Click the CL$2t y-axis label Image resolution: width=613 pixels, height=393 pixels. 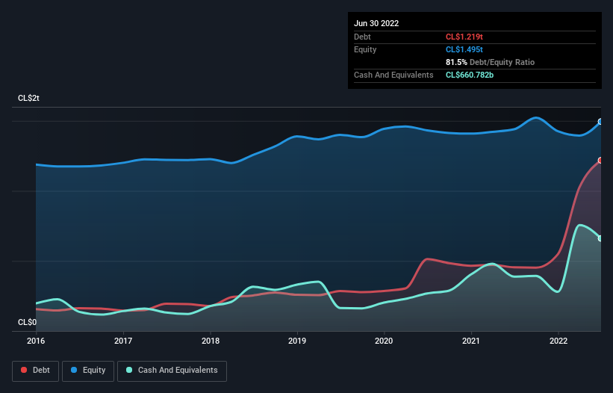pos(28,98)
